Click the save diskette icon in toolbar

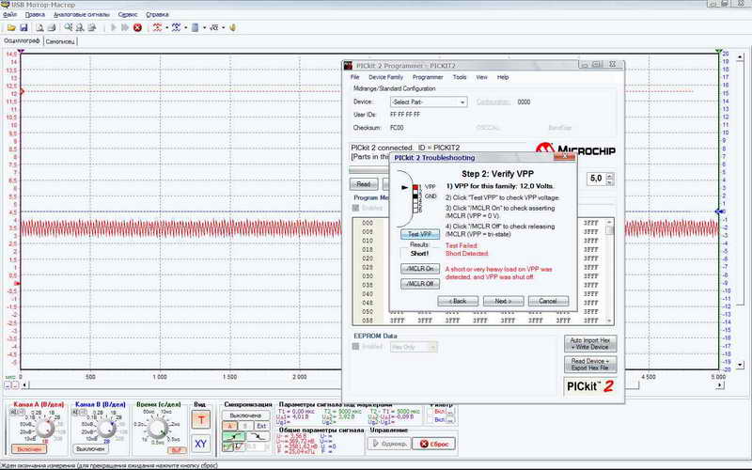(23, 28)
